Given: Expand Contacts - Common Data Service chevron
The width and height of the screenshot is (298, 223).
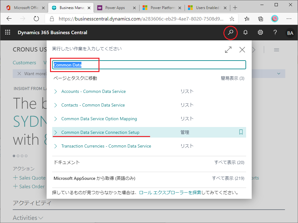Looking at the screenshot, I should pyautogui.click(x=56, y=105).
